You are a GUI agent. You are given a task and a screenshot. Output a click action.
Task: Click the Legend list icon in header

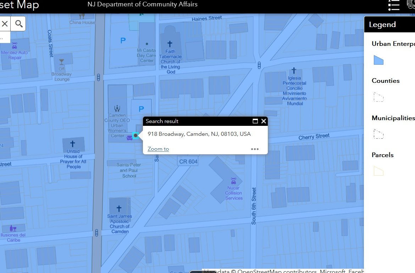(394, 5)
